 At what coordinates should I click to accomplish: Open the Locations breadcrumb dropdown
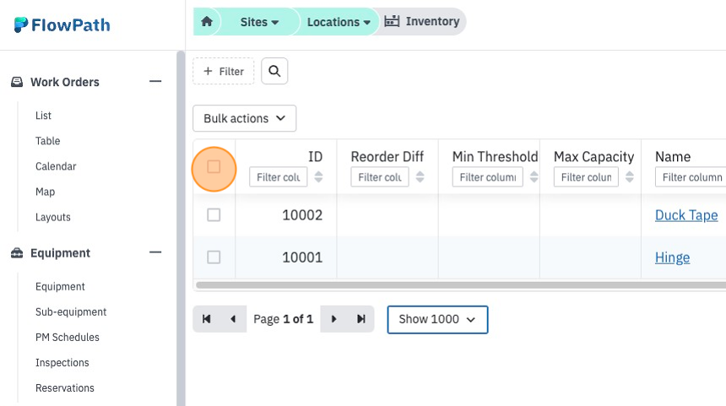click(339, 22)
